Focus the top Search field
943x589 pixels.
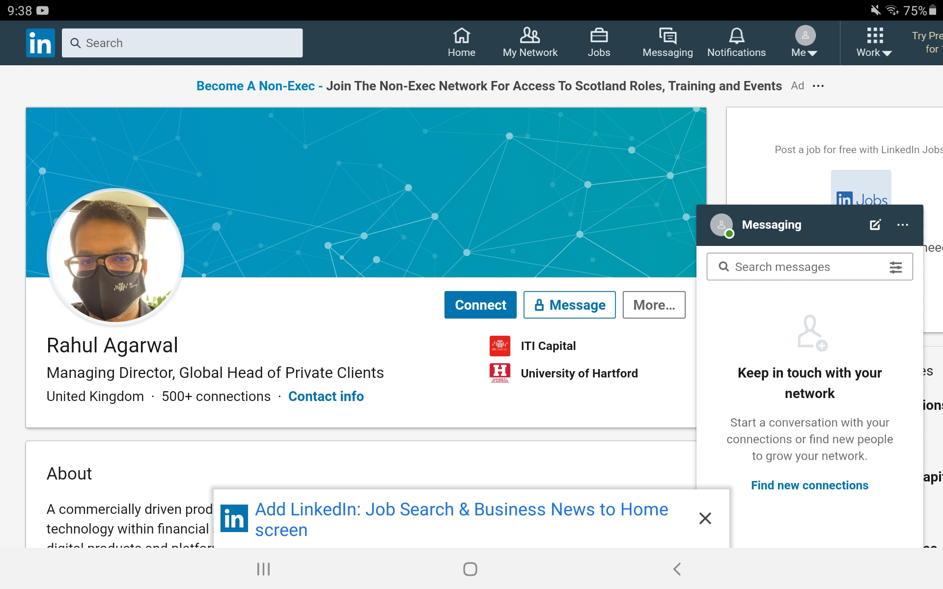pyautogui.click(x=182, y=43)
